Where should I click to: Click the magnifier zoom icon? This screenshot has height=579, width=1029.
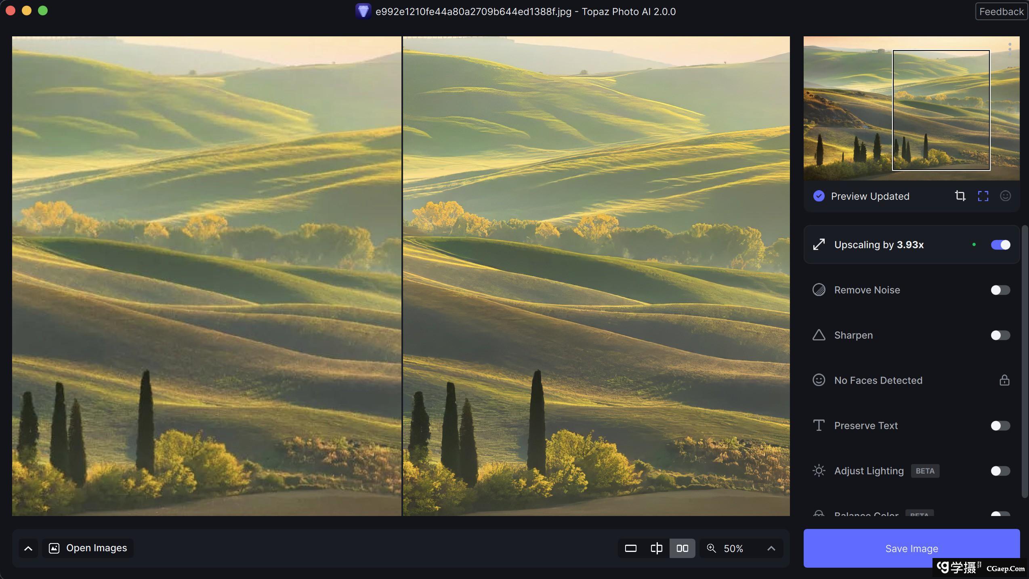711,548
